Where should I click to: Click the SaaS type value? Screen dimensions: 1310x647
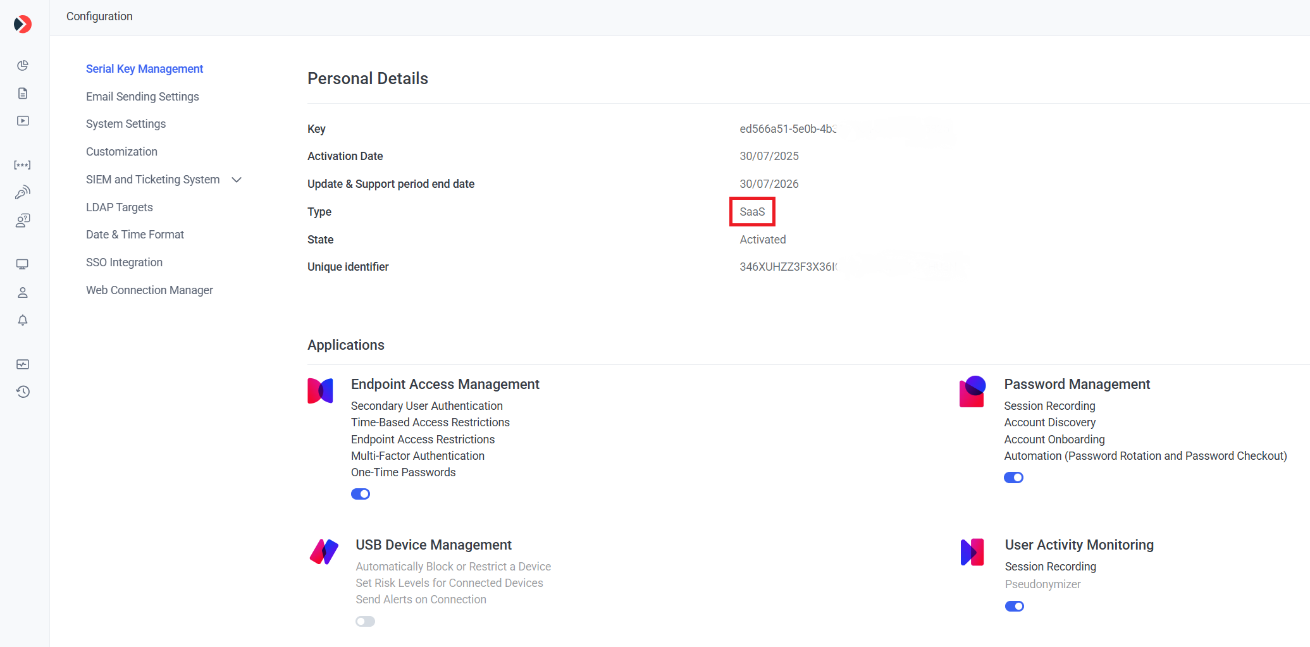coord(752,212)
